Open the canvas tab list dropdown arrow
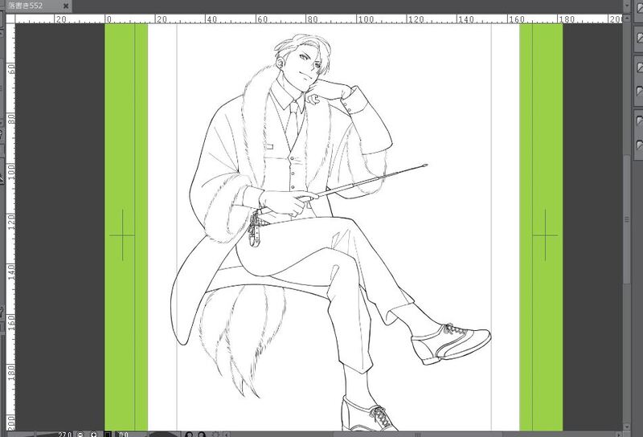 (627, 6)
